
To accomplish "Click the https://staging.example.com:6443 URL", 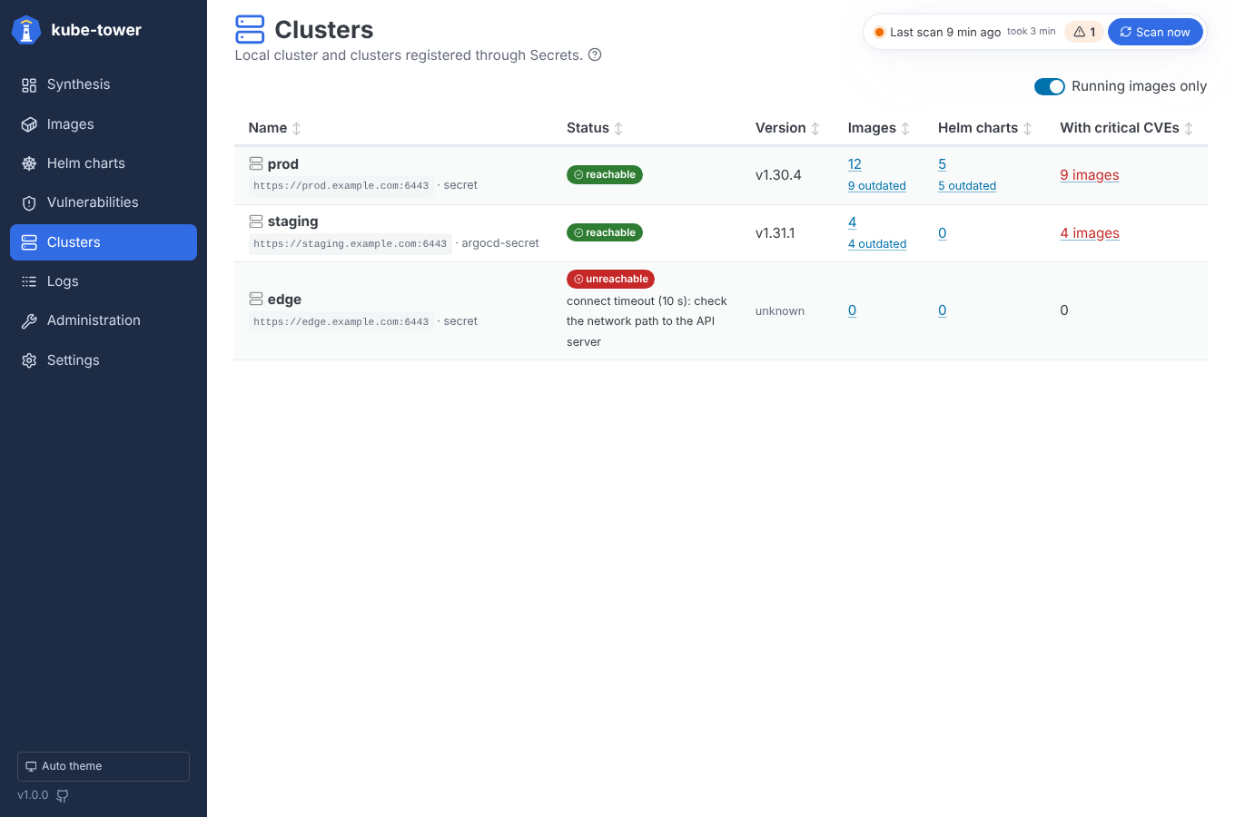I will click(351, 243).
